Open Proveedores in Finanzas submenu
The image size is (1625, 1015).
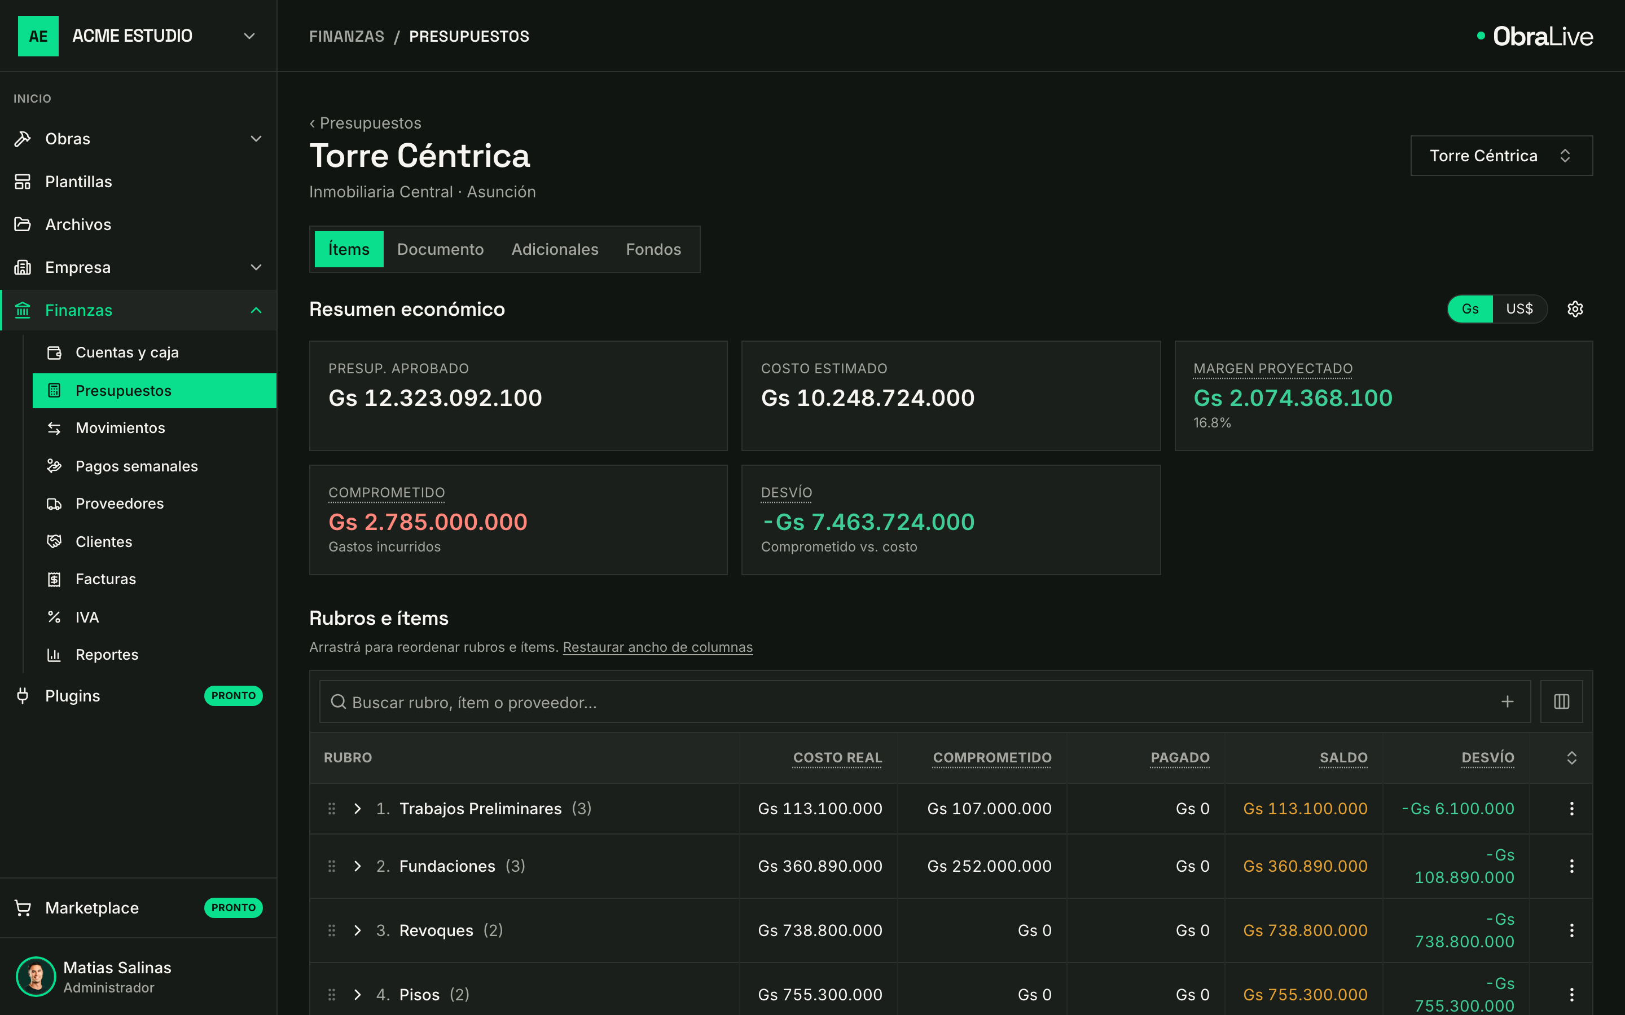pyautogui.click(x=155, y=504)
